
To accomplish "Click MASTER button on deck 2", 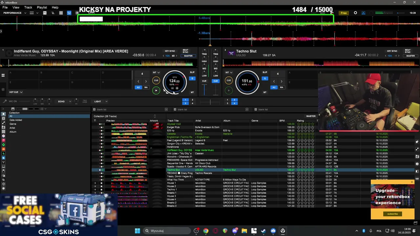I will pos(410,56).
